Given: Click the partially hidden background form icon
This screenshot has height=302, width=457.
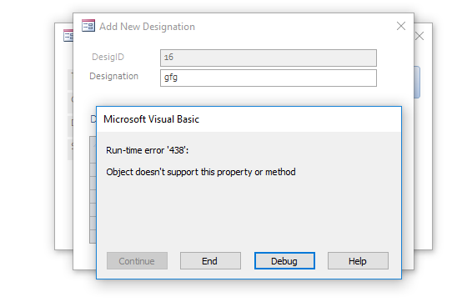Looking at the screenshot, I should coord(68,36).
